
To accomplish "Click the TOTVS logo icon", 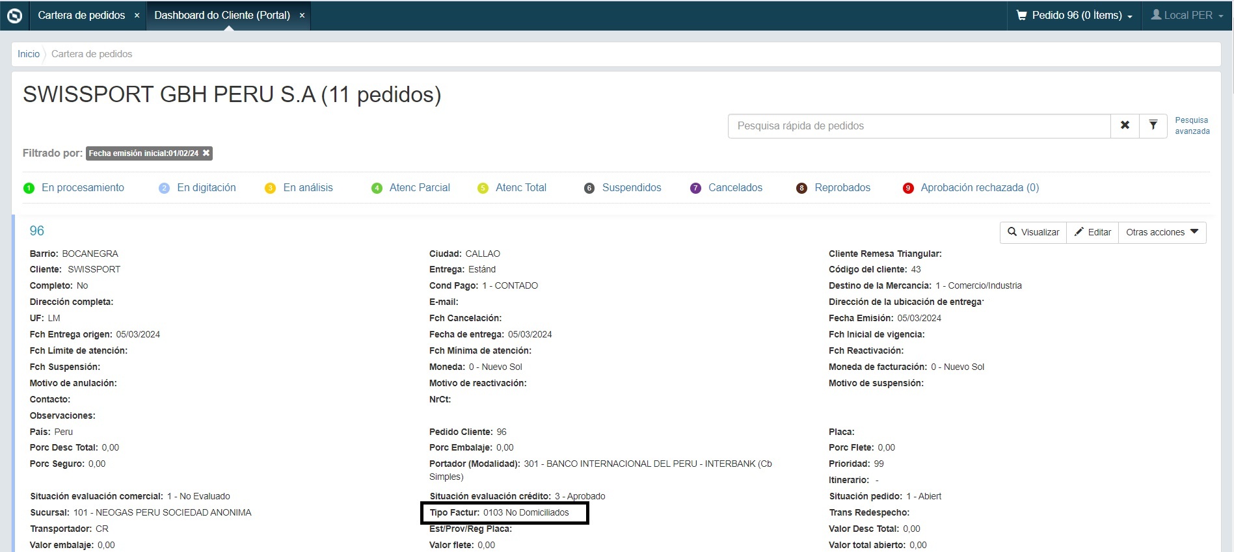I will pos(14,16).
